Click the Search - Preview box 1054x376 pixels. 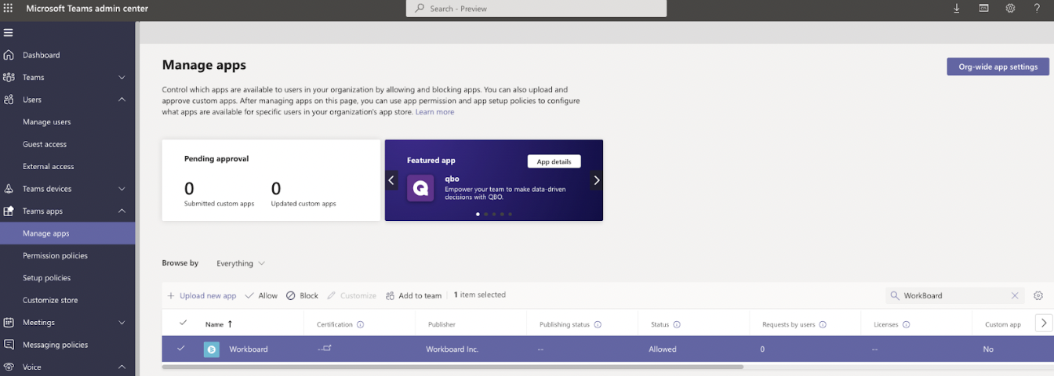(536, 9)
